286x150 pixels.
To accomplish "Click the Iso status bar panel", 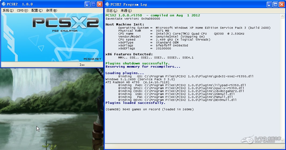I will click(90, 65).
